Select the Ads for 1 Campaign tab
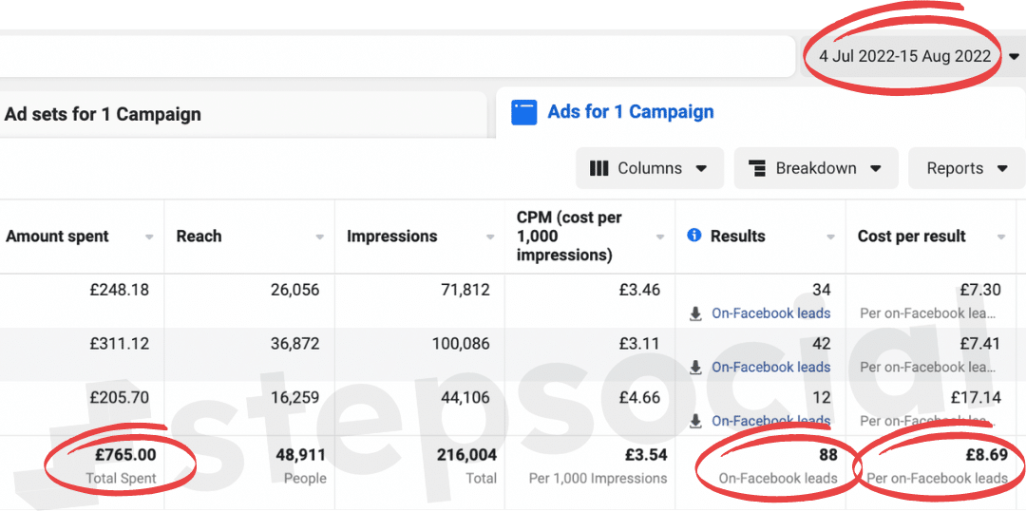Viewport: 1026px width, 512px height. 630,112
